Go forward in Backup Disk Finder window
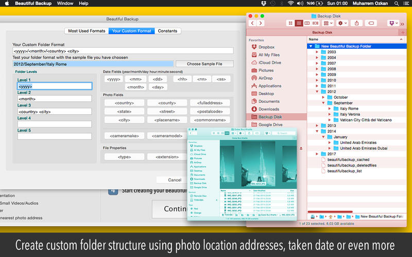 [x=261, y=23]
